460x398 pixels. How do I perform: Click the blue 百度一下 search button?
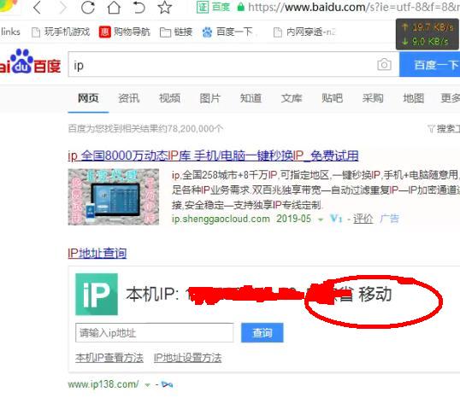tap(429, 64)
